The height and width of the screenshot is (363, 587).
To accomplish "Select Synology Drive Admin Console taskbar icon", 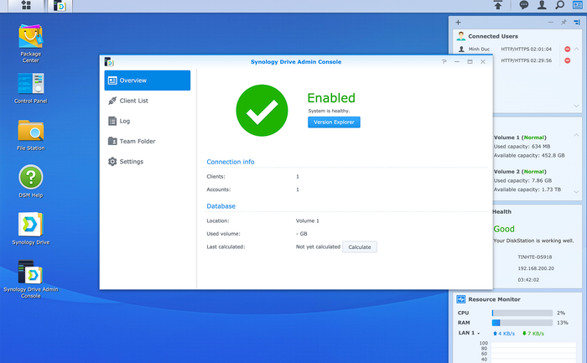I will 60,6.
